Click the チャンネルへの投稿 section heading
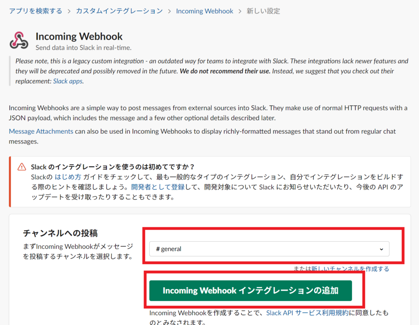 [60, 233]
